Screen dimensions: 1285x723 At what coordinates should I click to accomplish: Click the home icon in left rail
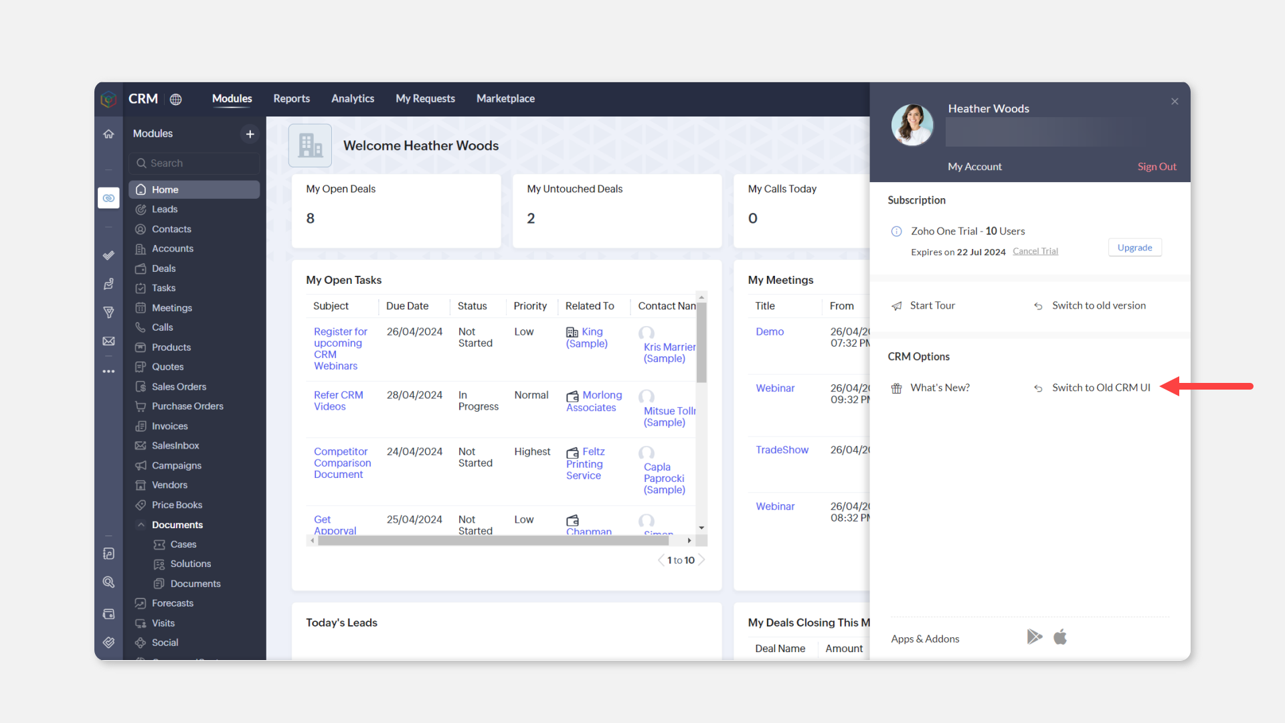click(x=108, y=134)
